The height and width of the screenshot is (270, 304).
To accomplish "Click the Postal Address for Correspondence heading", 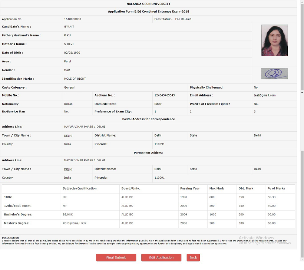I will (148, 119).
